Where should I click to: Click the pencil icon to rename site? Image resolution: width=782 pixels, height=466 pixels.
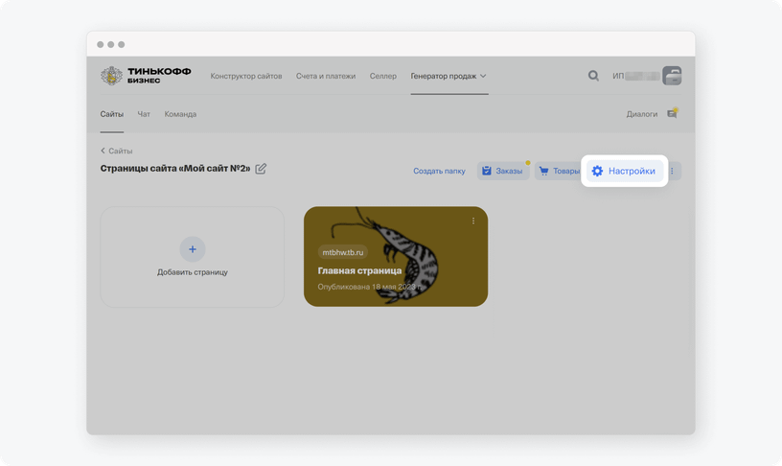coord(261,169)
